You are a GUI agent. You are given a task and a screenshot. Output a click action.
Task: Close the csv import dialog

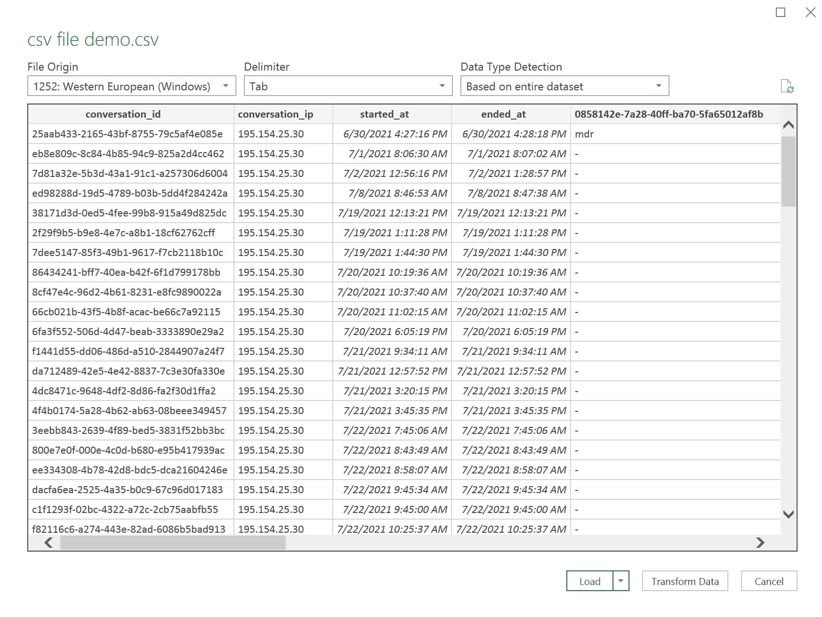tap(810, 12)
